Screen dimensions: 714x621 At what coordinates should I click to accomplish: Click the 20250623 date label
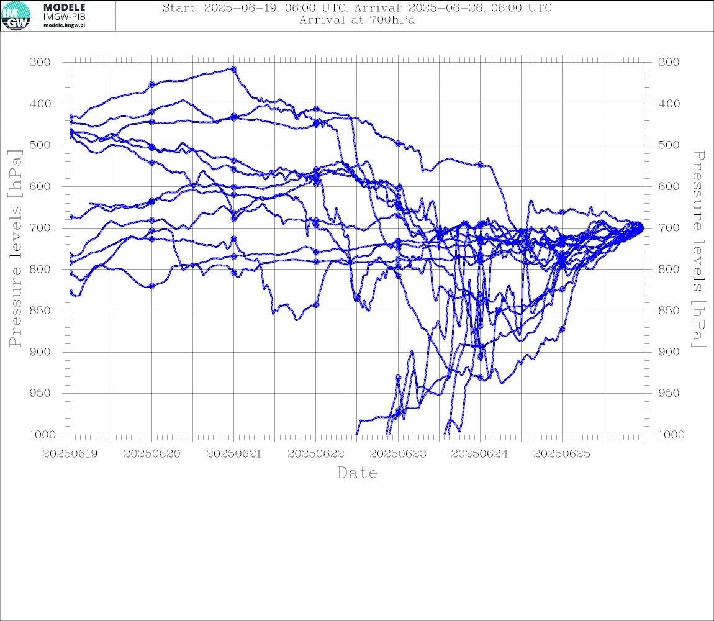pos(398,454)
